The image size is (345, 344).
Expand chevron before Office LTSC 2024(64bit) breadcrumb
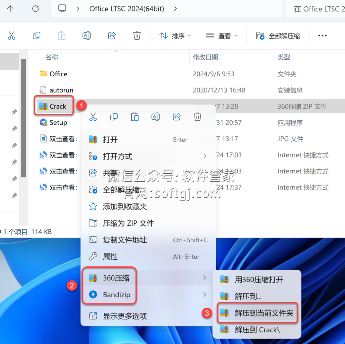(78, 9)
